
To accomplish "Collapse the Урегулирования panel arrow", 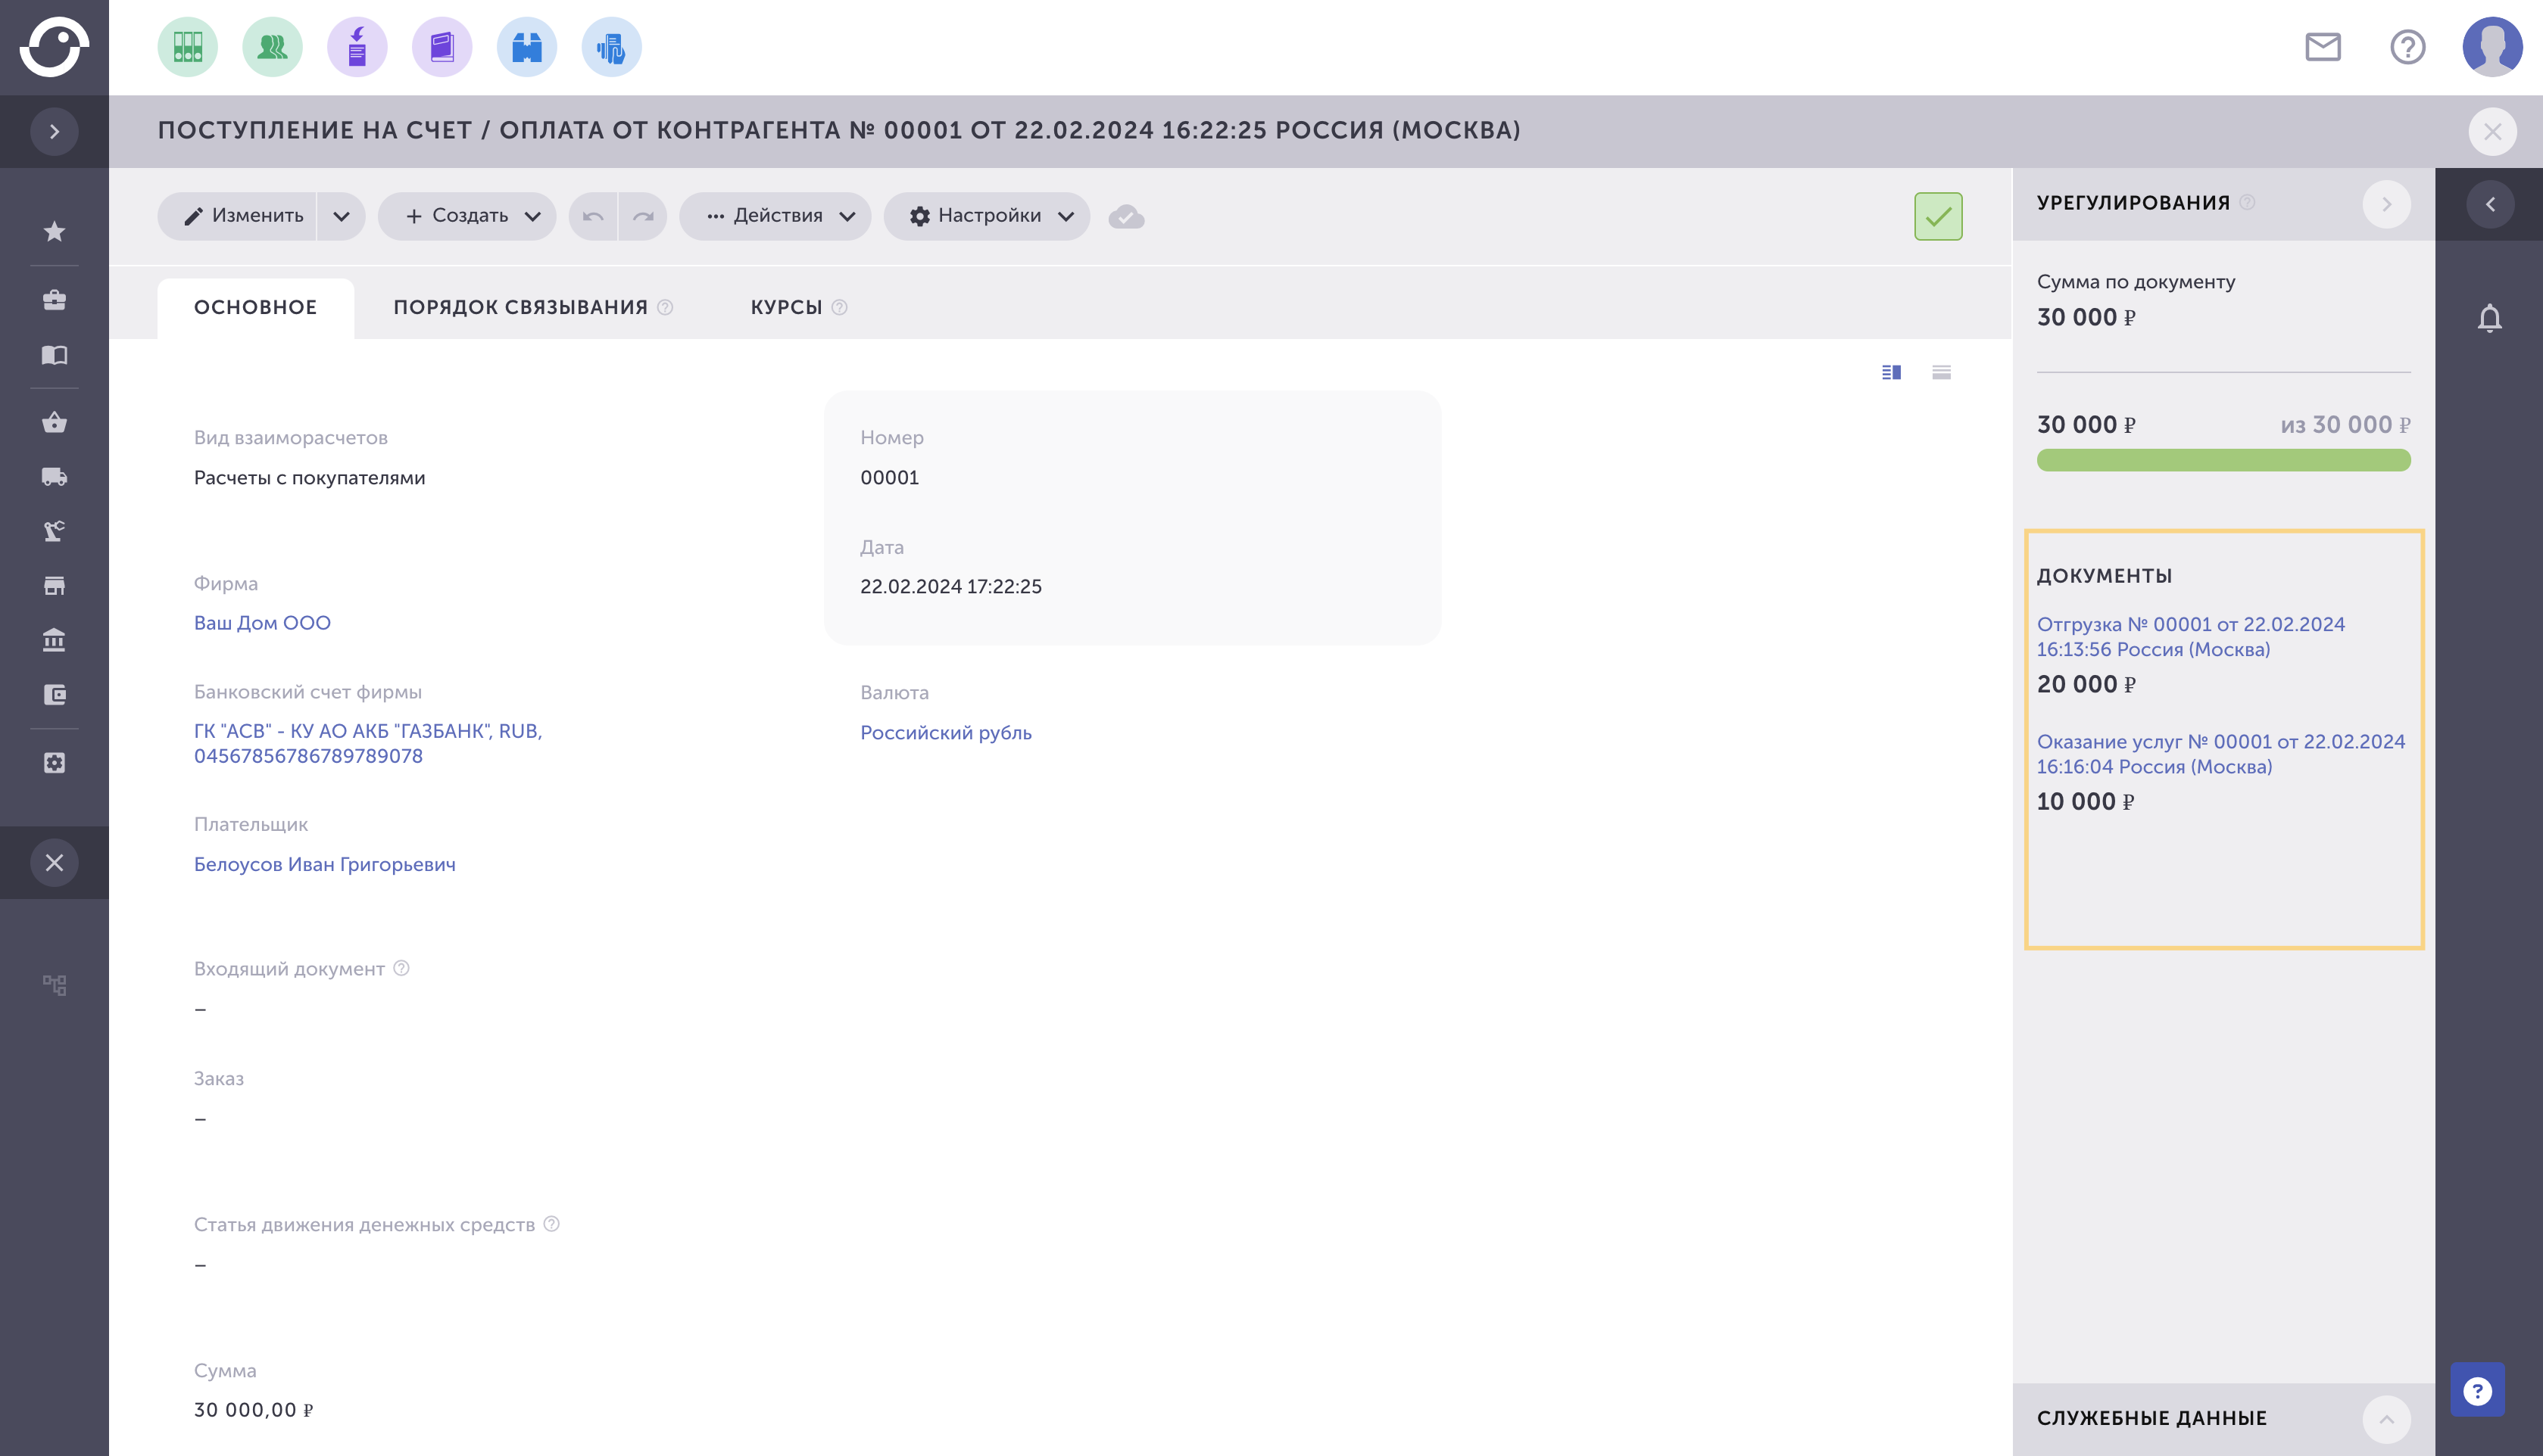I will click(x=2386, y=204).
